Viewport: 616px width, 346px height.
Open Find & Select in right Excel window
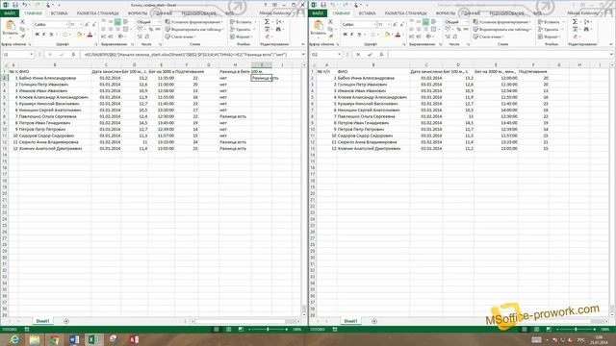coord(586,30)
